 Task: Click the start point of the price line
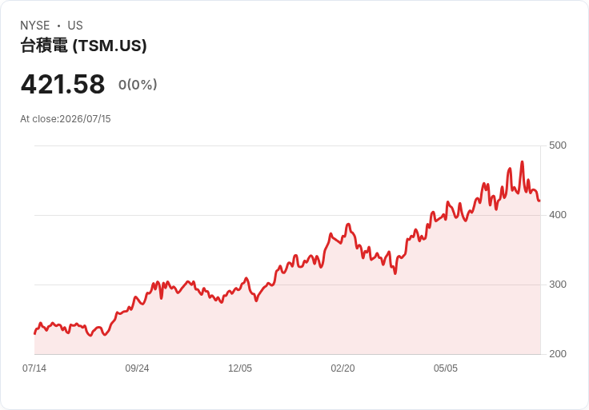click(x=35, y=333)
